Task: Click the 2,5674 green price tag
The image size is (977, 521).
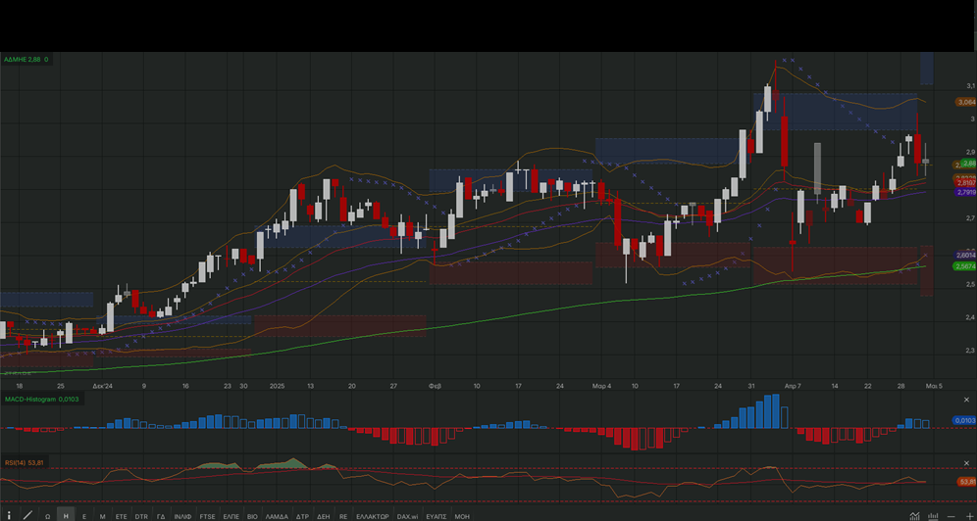Action: tap(966, 266)
